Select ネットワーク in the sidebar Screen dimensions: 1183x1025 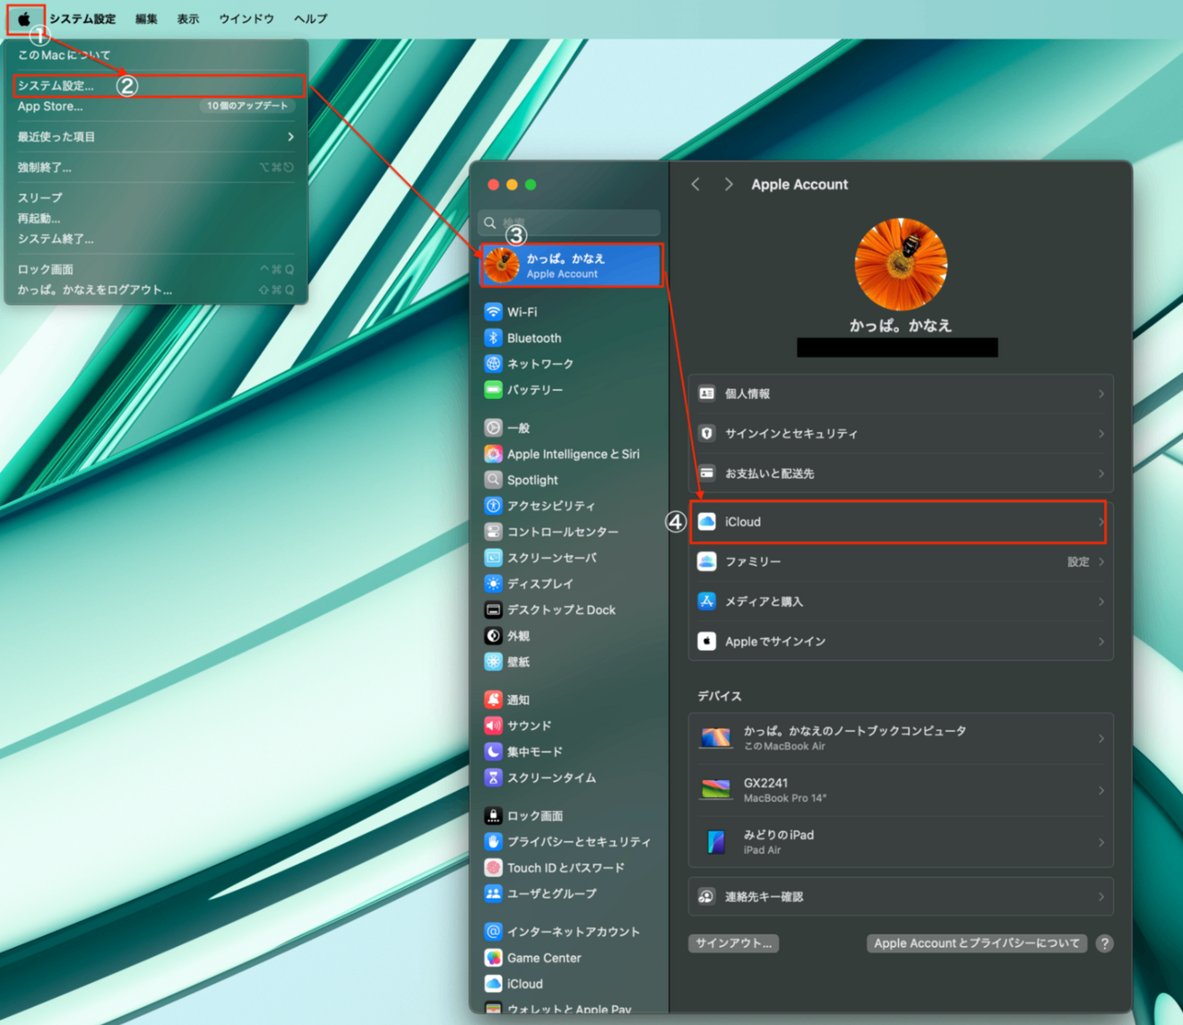[547, 364]
